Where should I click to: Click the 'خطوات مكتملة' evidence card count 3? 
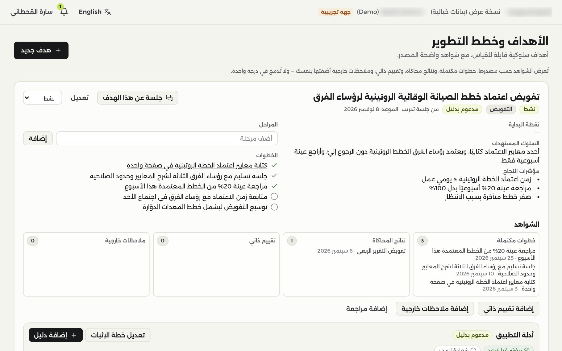tap(423, 241)
